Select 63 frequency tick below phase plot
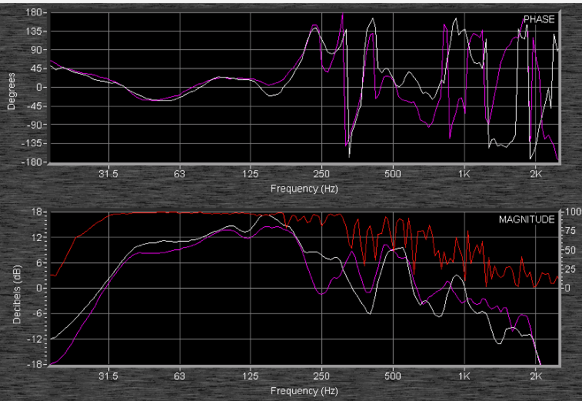Image resolution: width=582 pixels, height=401 pixels. 180,173
